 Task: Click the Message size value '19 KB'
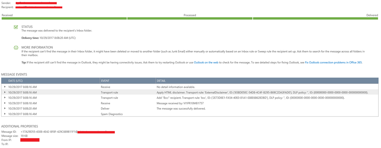coord(24,136)
